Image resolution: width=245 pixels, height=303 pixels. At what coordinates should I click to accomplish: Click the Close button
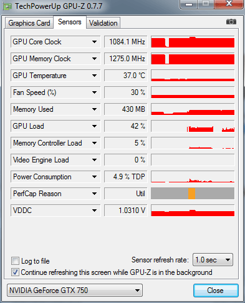[216, 291]
